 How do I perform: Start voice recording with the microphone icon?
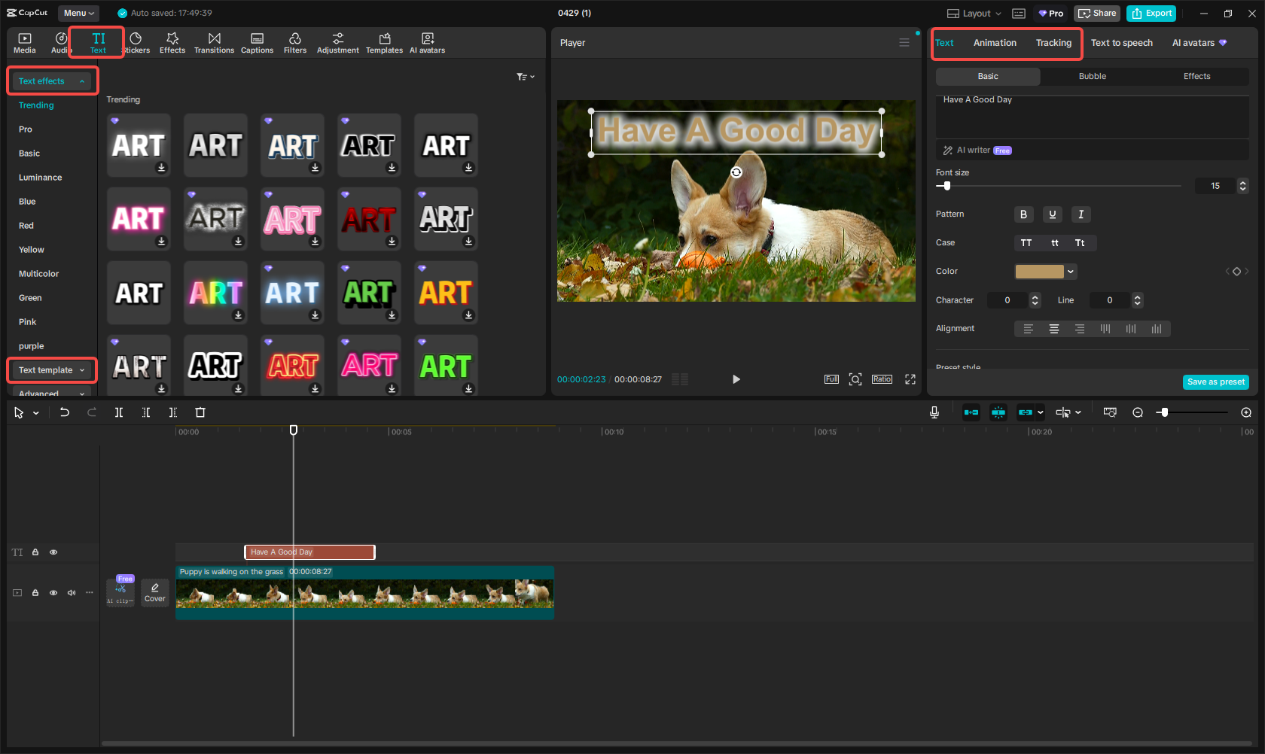click(934, 412)
